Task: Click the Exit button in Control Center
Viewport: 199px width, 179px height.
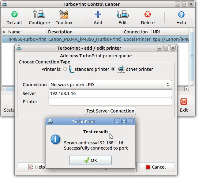Action: (x=184, y=105)
